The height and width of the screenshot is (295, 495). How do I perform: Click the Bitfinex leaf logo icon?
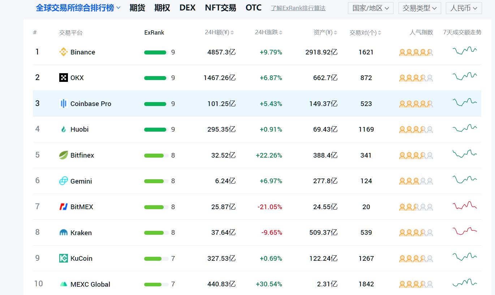point(64,155)
